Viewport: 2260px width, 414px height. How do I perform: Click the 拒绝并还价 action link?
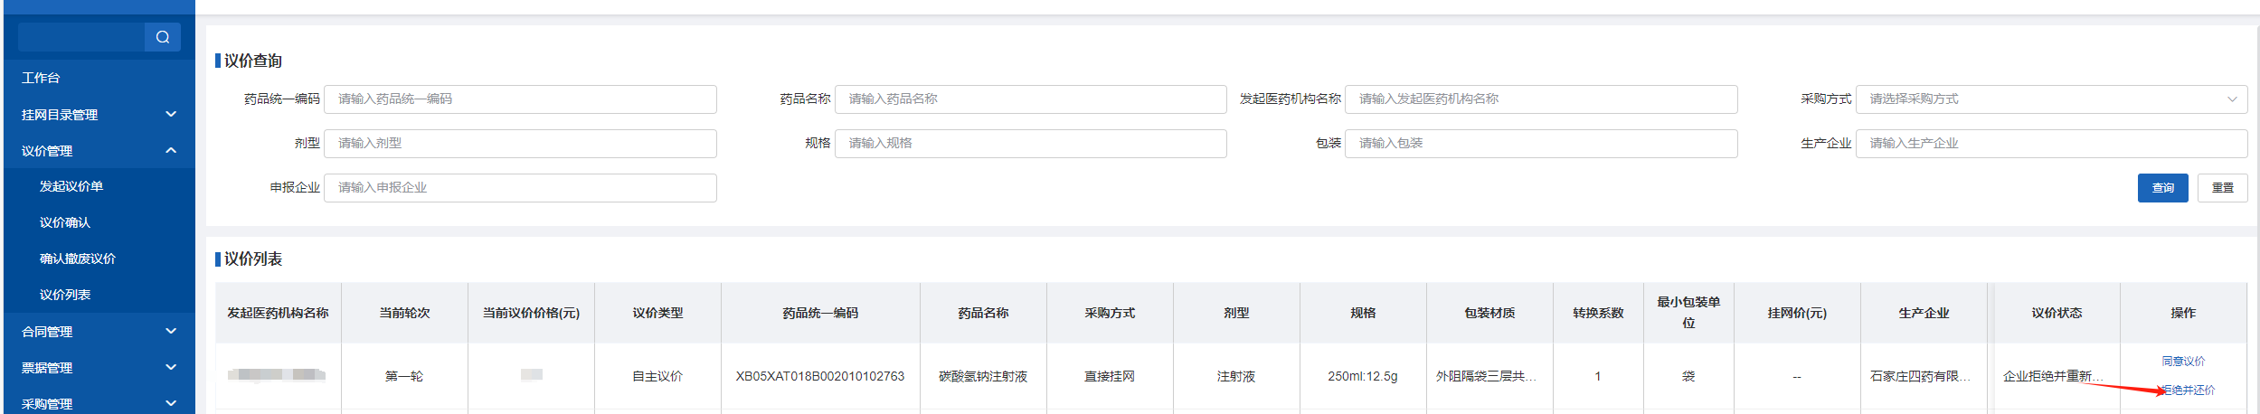click(2189, 390)
